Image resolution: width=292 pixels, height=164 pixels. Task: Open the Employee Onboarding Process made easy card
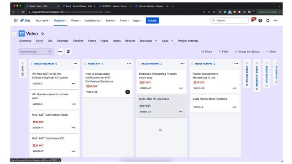[162, 82]
